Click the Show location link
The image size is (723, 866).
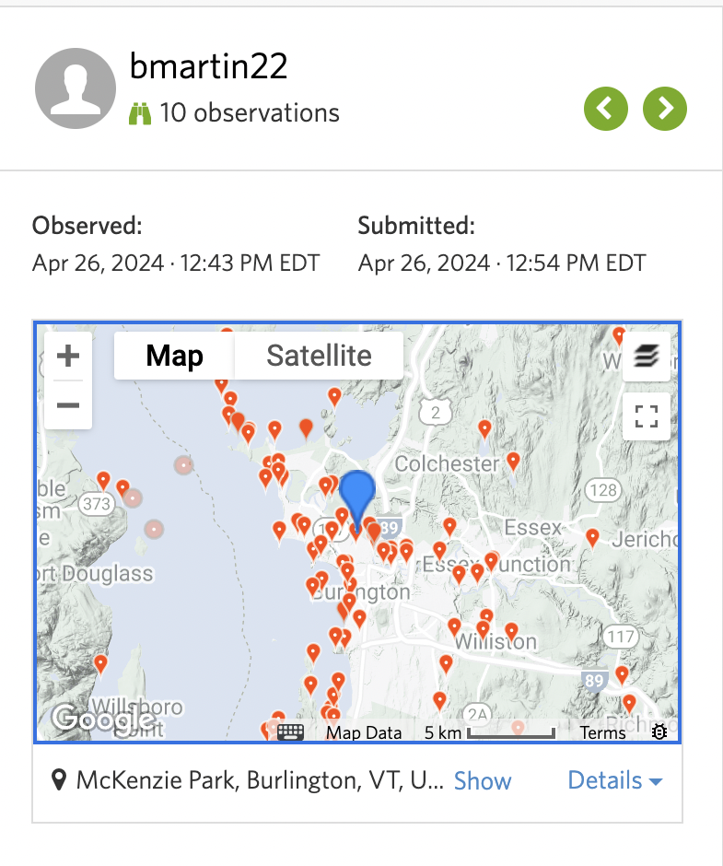[483, 781]
